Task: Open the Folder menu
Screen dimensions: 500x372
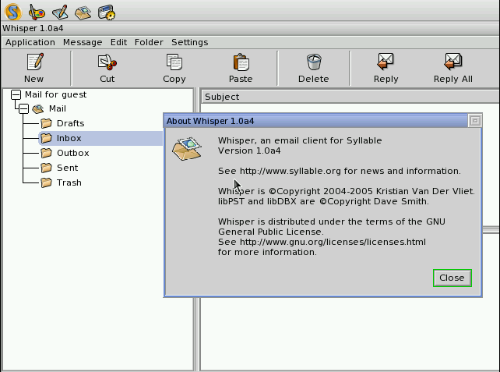Action: 149,42
